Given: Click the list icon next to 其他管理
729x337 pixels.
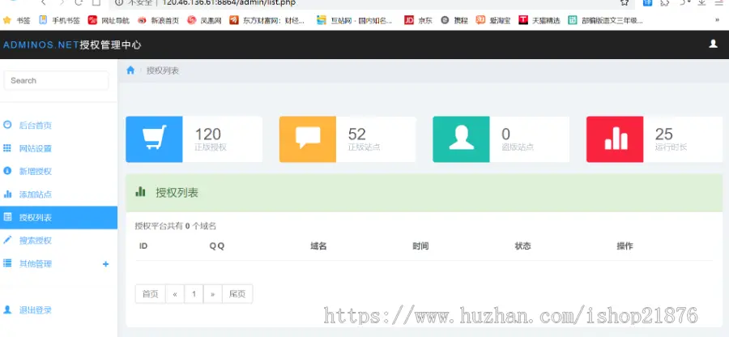Looking at the screenshot, I should pos(7,263).
